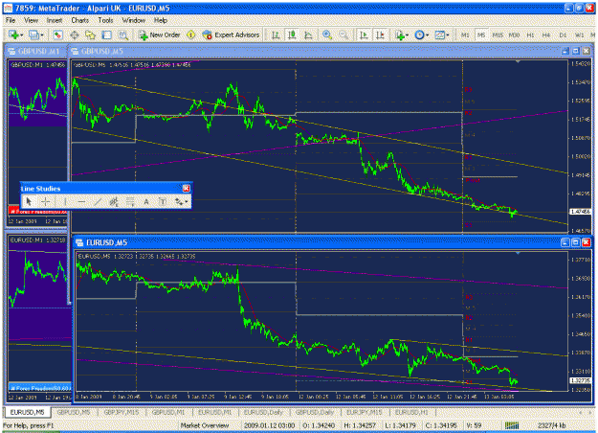
Task: Toggle the Data Window crosshair icon
Action: tap(75, 35)
